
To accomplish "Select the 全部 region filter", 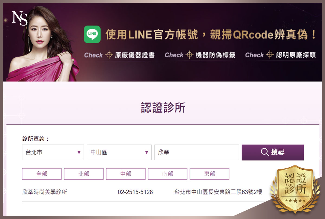I will coord(42,174).
